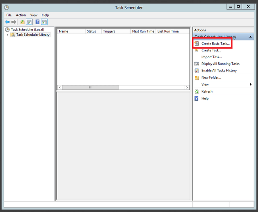Toggle the Show/Hide Console Tree toolbar icon
Image resolution: width=258 pixels, height=212 pixels.
29,22
